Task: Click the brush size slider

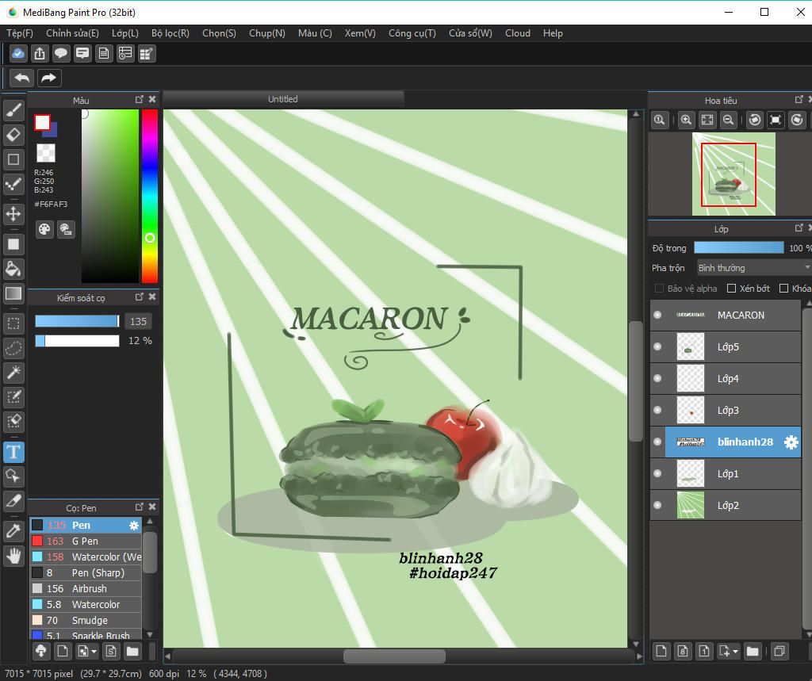Action: [77, 321]
